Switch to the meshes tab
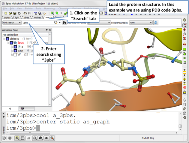 [37, 18]
